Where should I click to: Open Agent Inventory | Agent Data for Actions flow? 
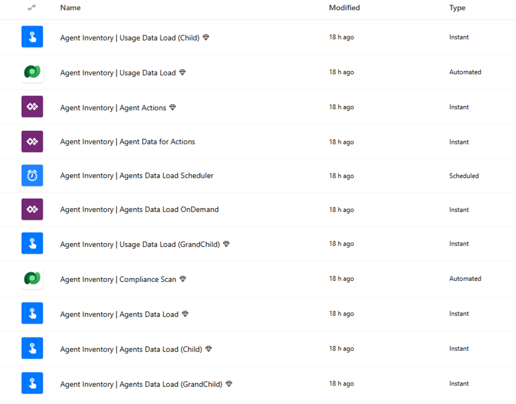pyautogui.click(x=127, y=142)
